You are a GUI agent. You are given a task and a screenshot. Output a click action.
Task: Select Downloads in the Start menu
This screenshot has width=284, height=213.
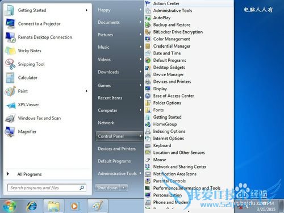click(119, 72)
